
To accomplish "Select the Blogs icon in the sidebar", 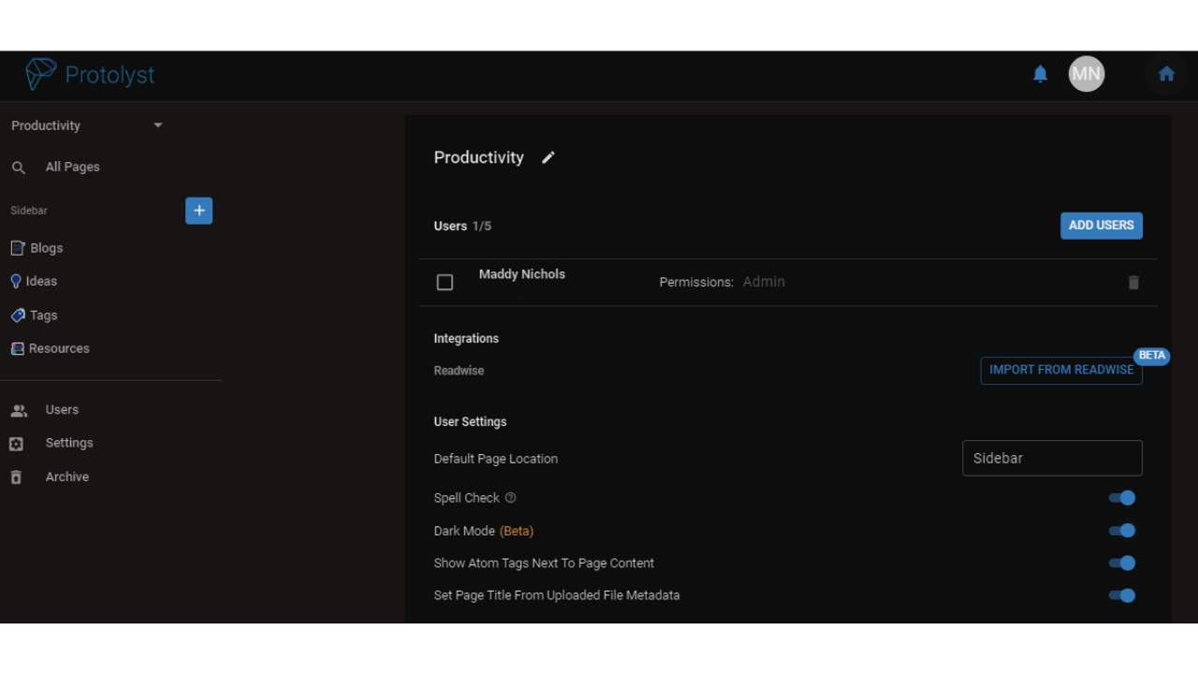I will point(18,247).
